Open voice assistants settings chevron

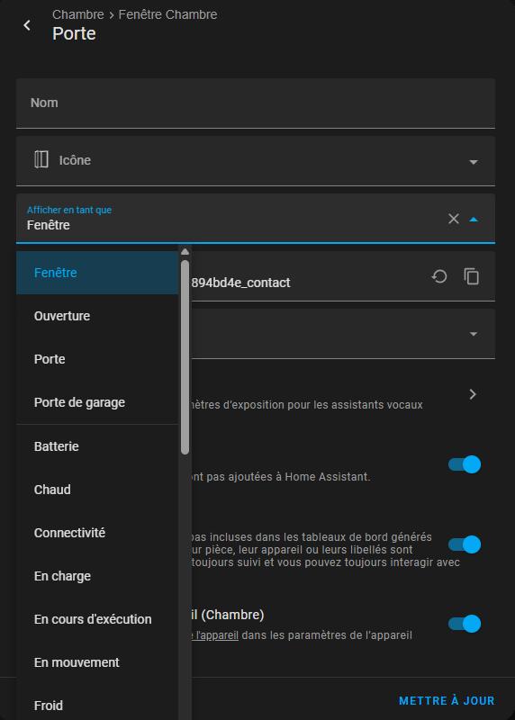click(473, 394)
